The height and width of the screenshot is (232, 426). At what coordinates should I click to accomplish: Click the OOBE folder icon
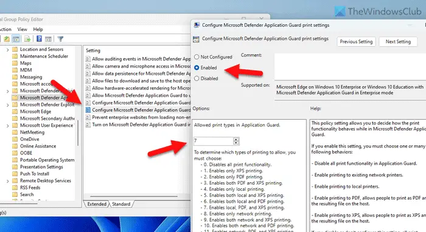pos(15,153)
